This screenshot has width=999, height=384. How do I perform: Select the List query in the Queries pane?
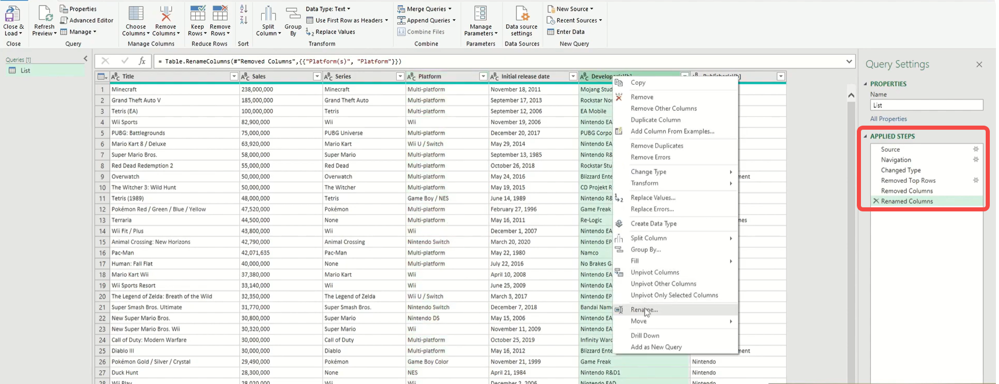tap(46, 70)
